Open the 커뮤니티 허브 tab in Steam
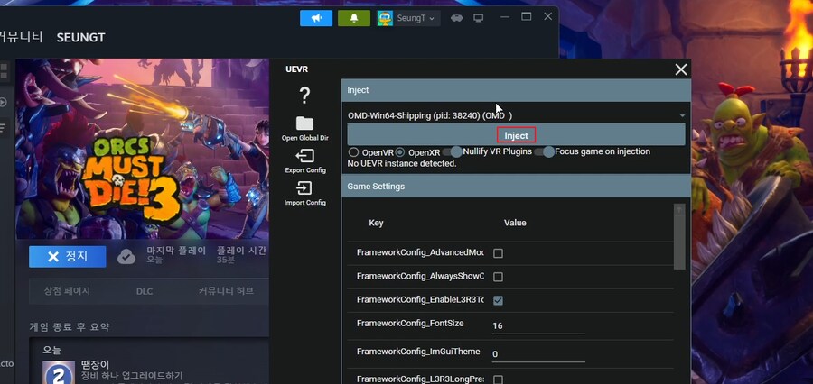813x384 pixels. tap(226, 291)
